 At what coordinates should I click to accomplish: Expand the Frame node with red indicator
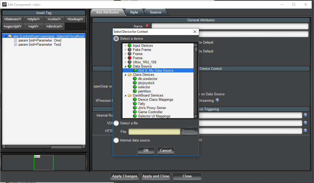(x=125, y=58)
